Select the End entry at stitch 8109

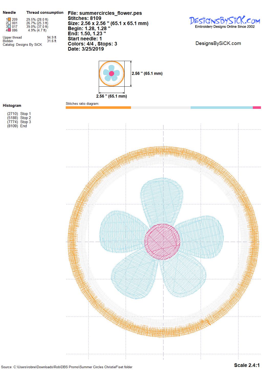point(17,126)
